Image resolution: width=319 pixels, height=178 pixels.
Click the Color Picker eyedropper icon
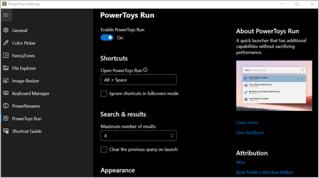click(x=6, y=43)
